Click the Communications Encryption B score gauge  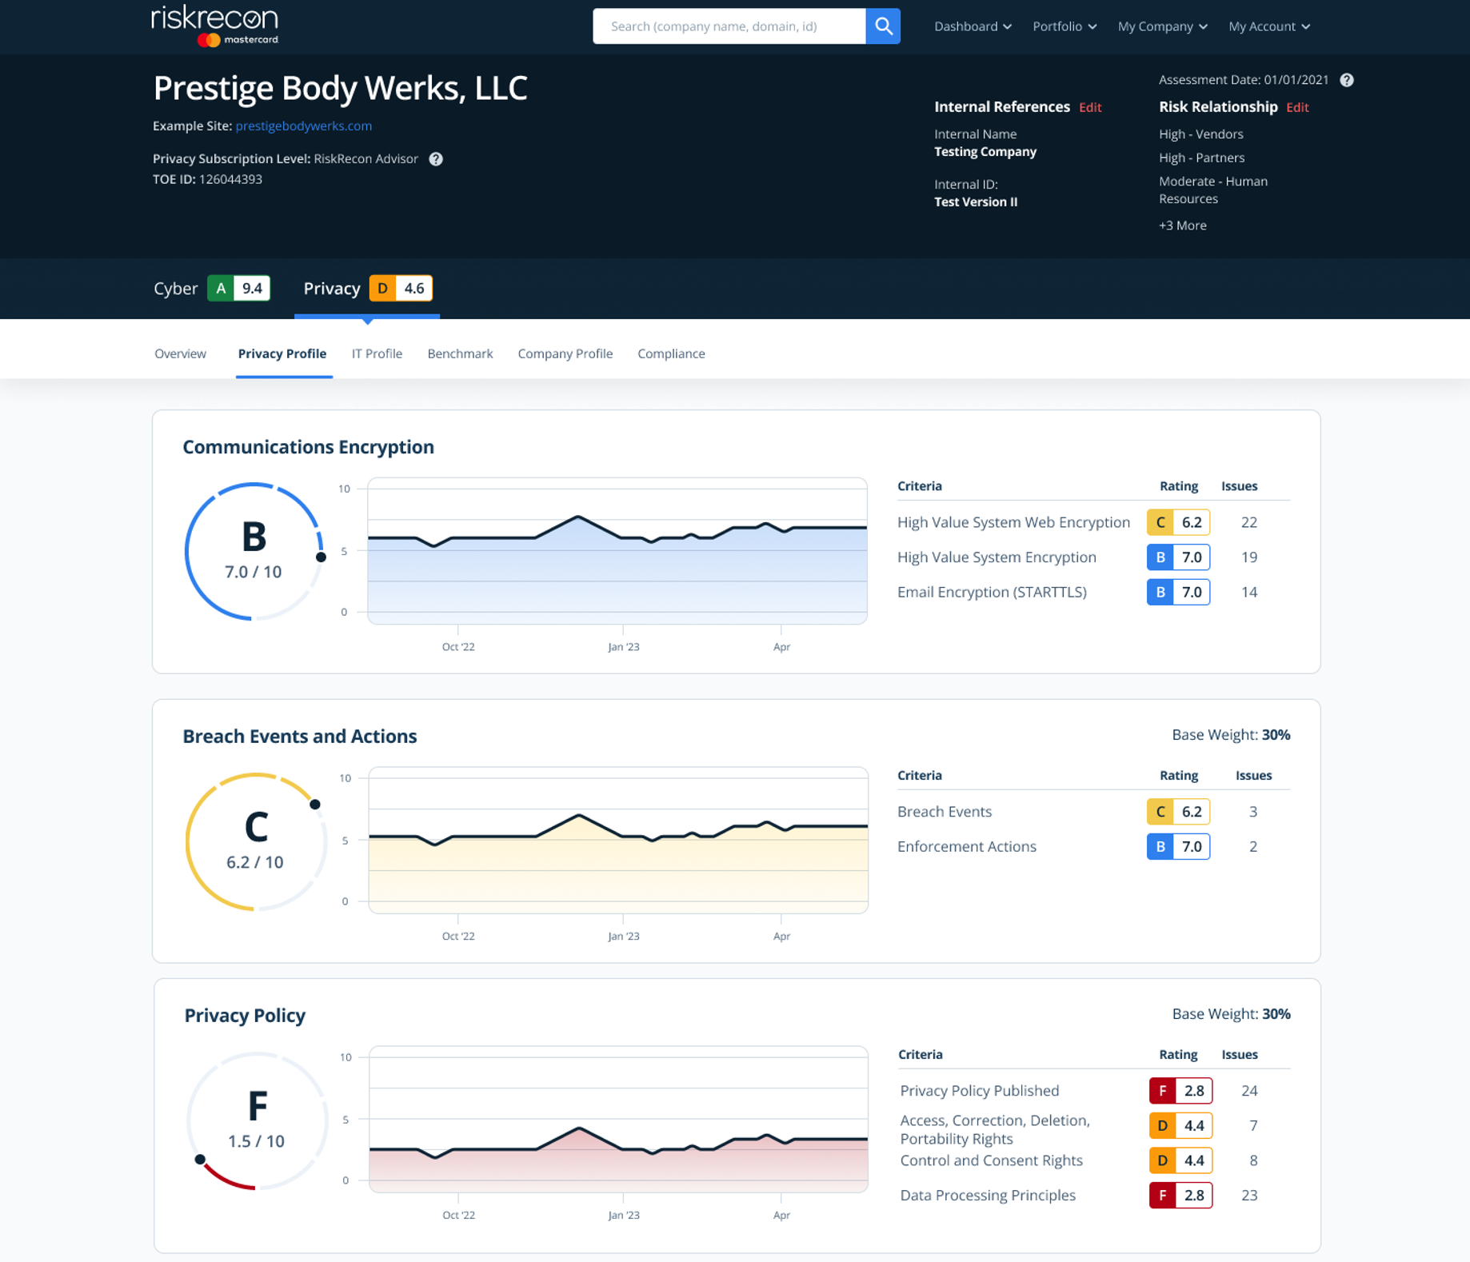[x=254, y=551]
